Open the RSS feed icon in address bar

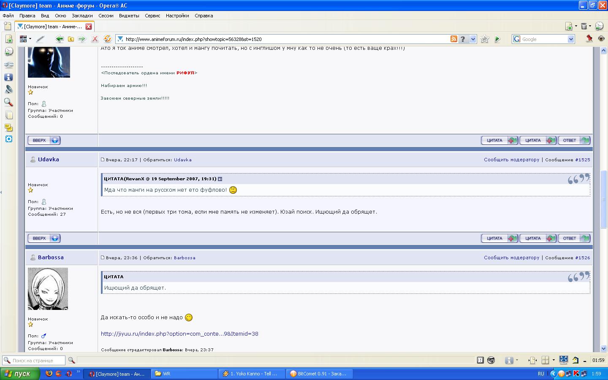point(454,39)
